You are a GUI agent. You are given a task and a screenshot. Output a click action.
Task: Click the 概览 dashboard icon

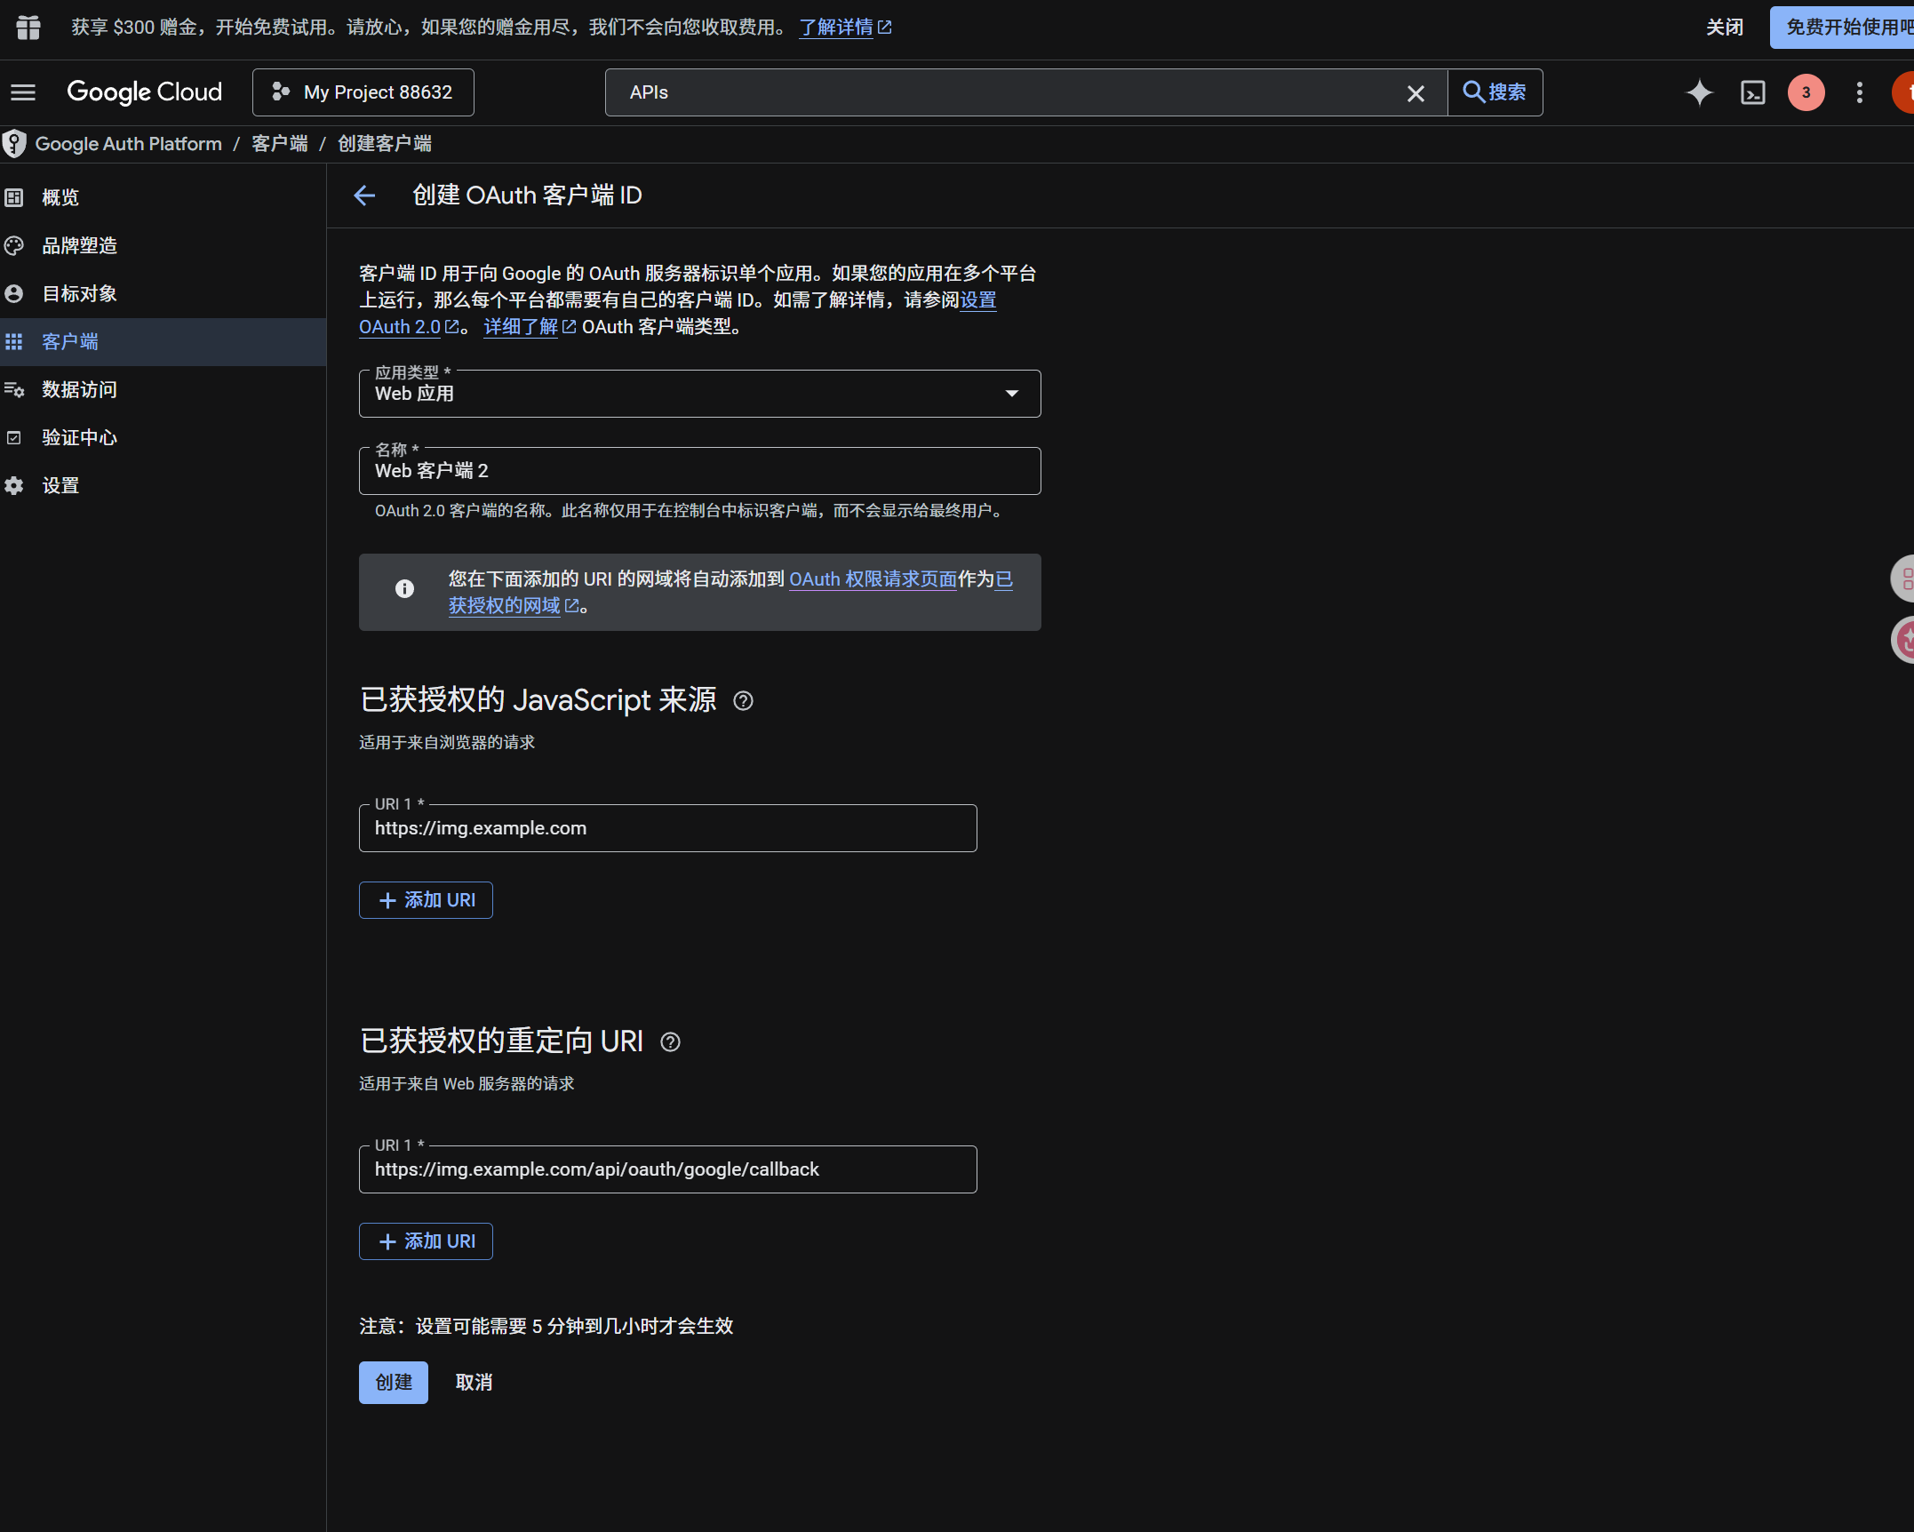(14, 197)
